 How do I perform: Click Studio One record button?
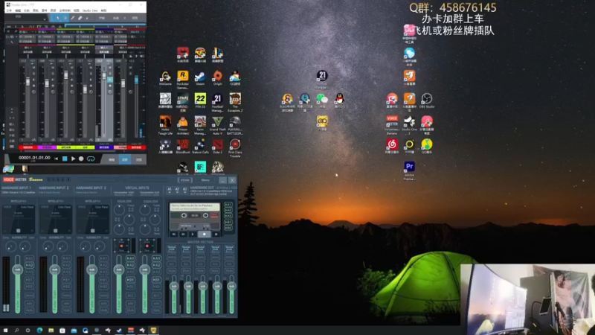pyautogui.click(x=81, y=159)
